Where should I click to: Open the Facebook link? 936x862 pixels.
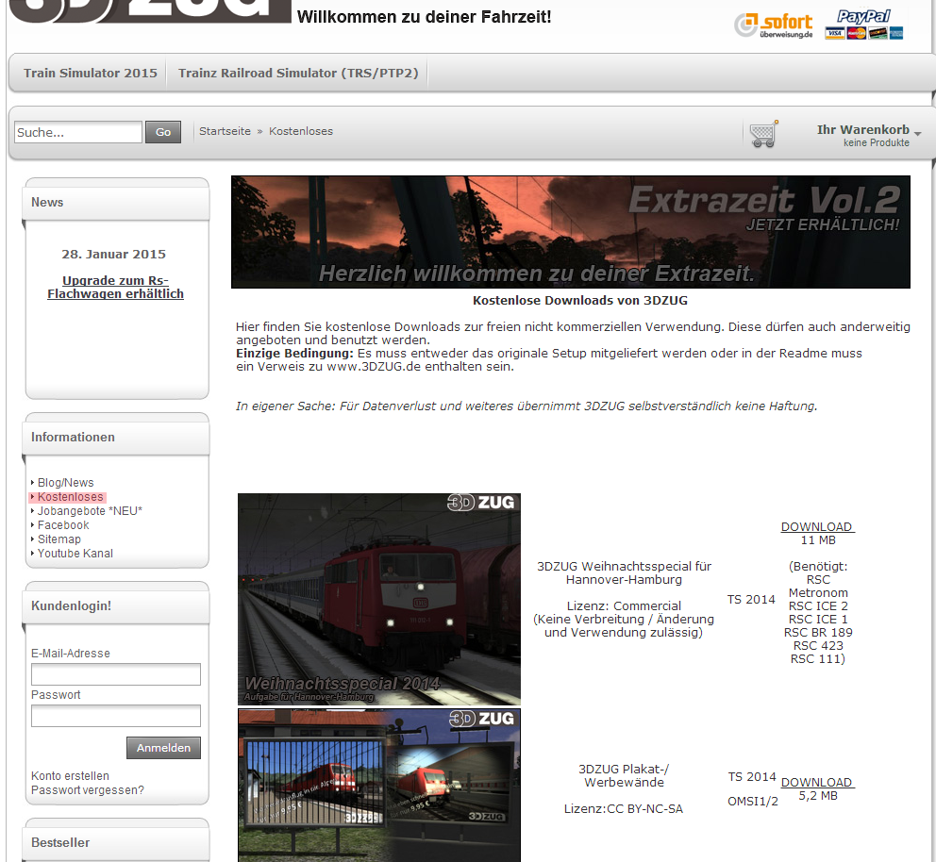pos(63,525)
